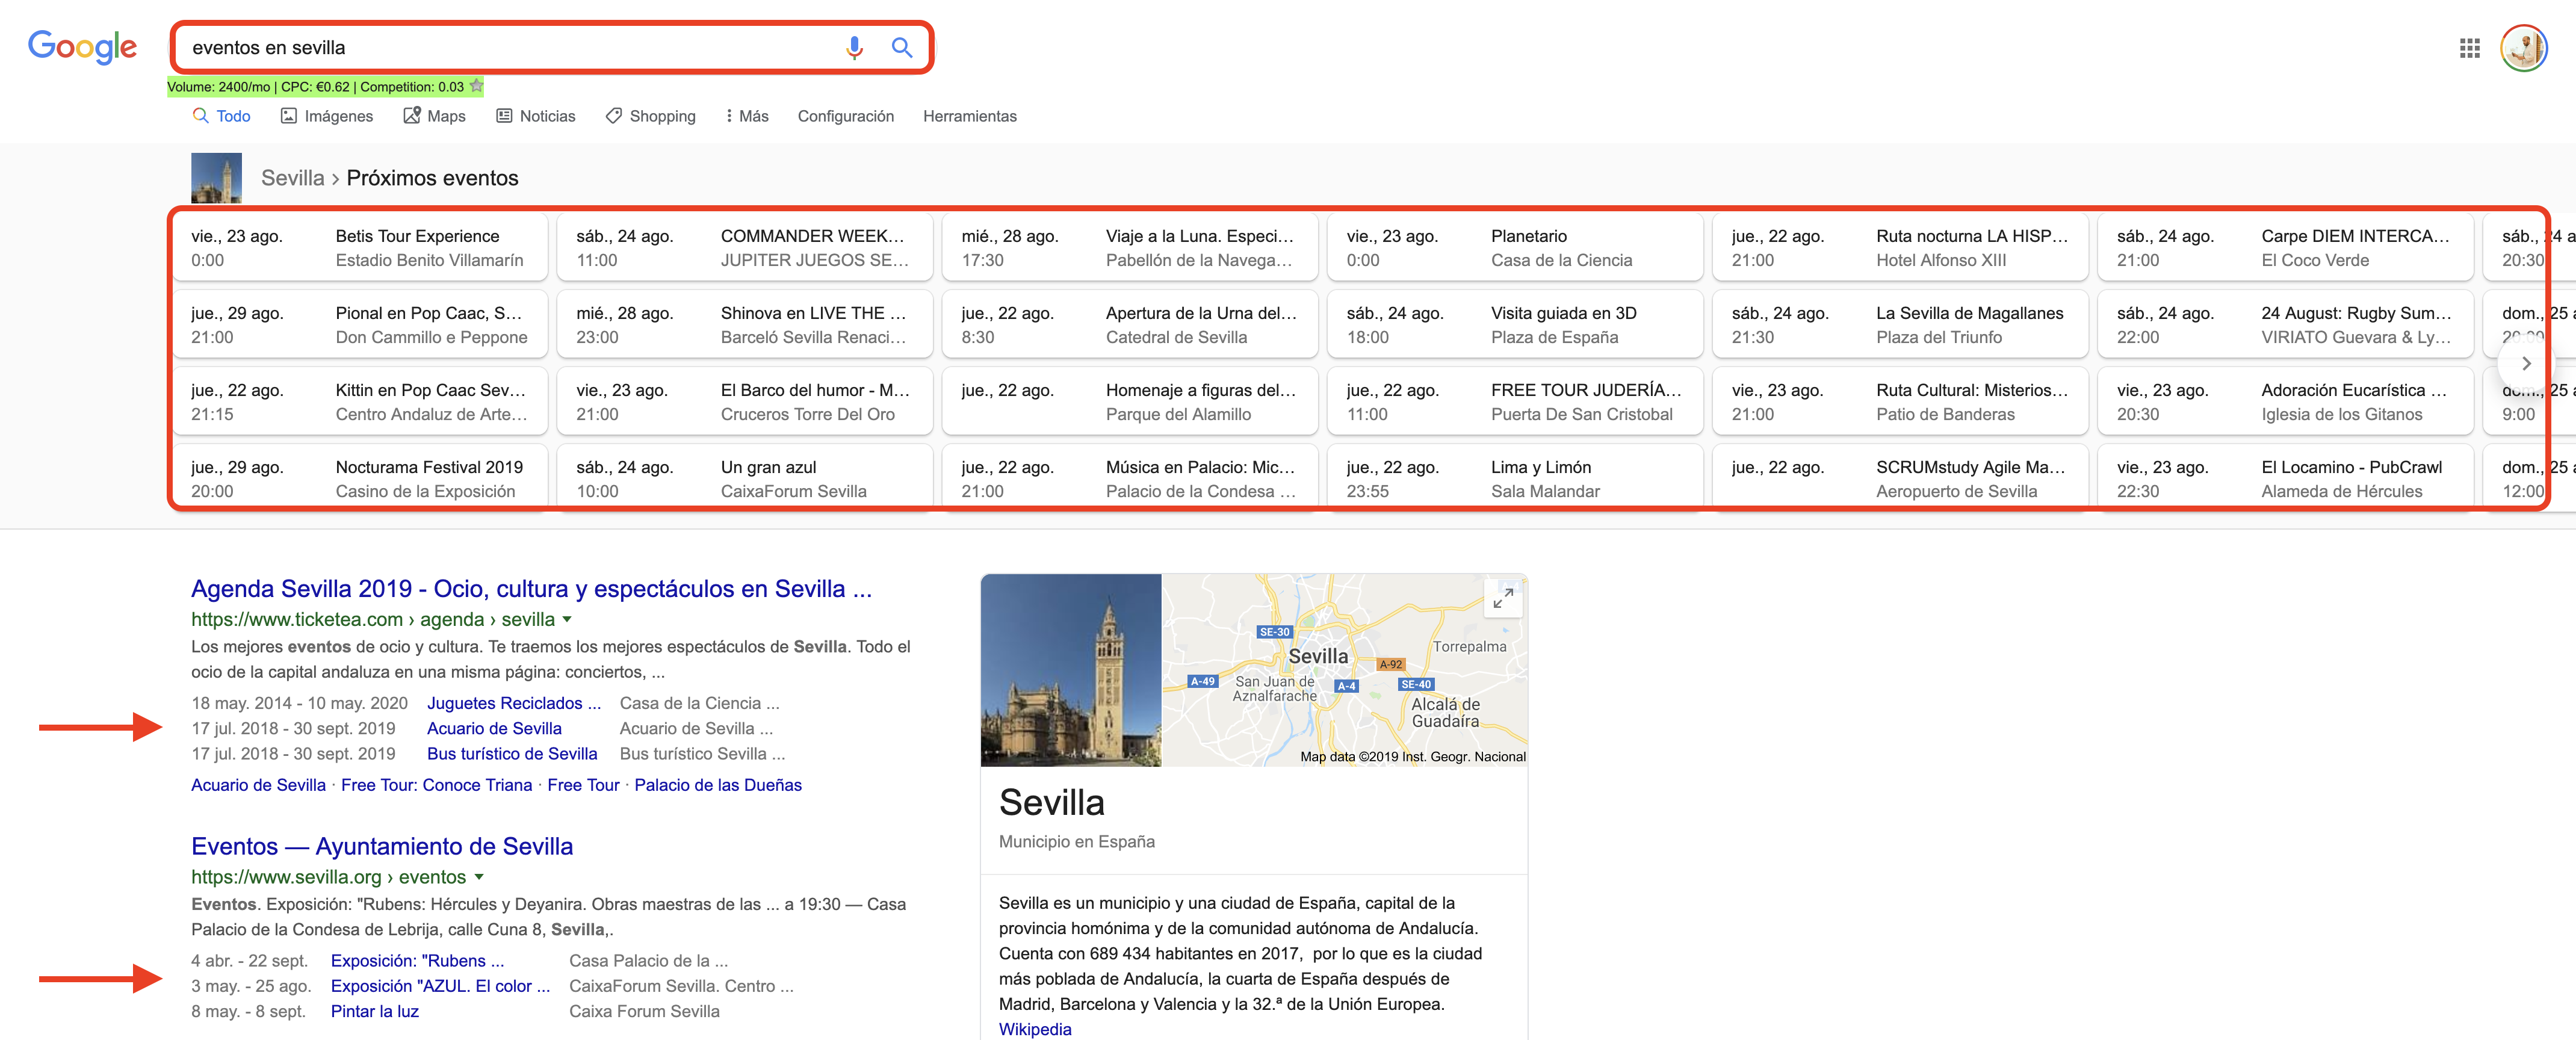Open Kittin en Pop Caac event card
The height and width of the screenshot is (1040, 2576).
360,402
